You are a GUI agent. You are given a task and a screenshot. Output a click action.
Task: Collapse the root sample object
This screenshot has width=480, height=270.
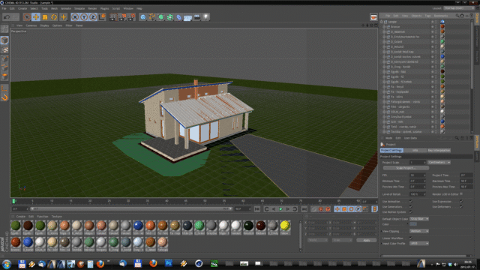coord(382,22)
